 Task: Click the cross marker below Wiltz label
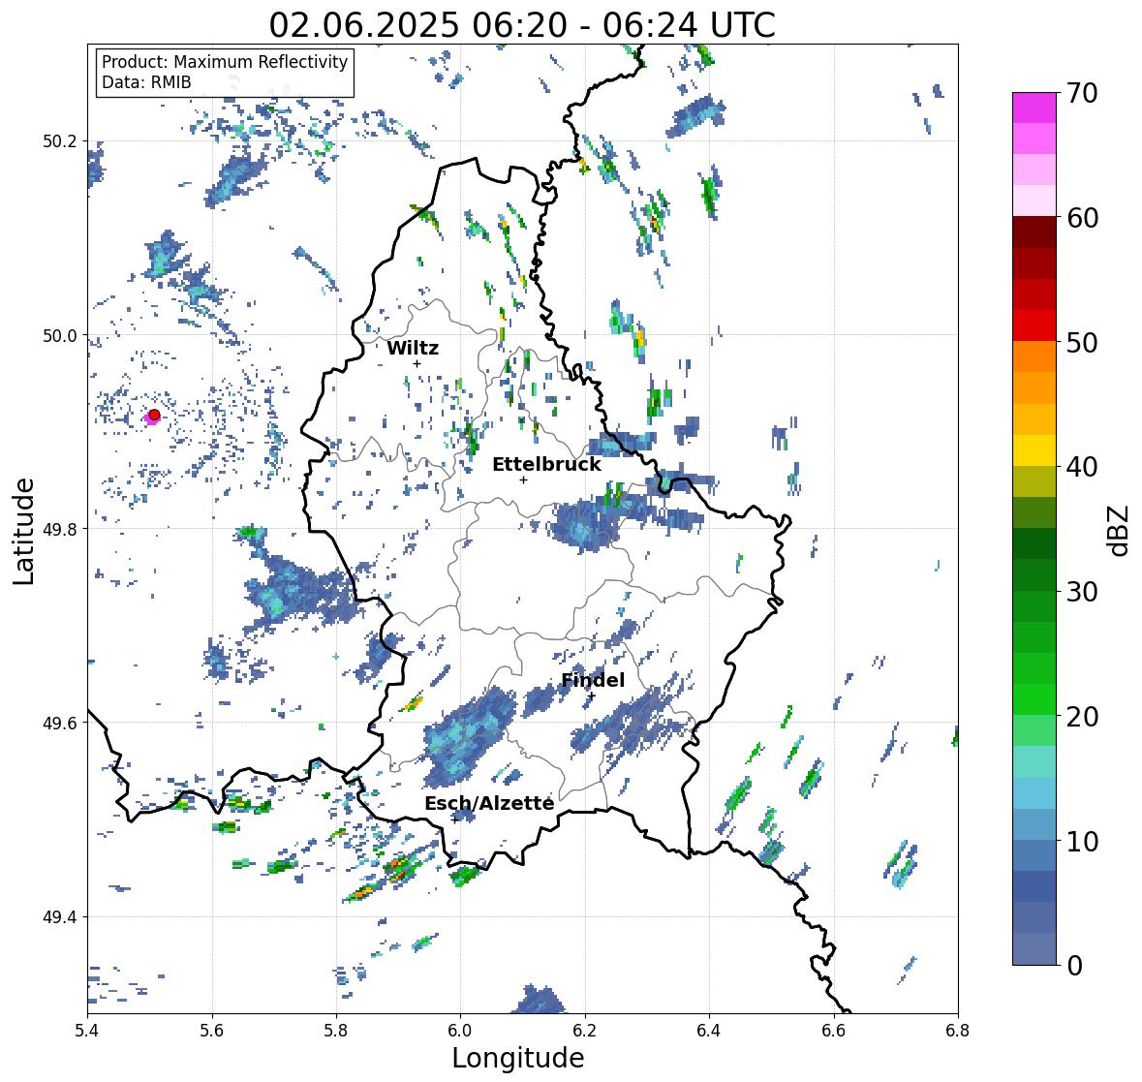click(x=417, y=364)
